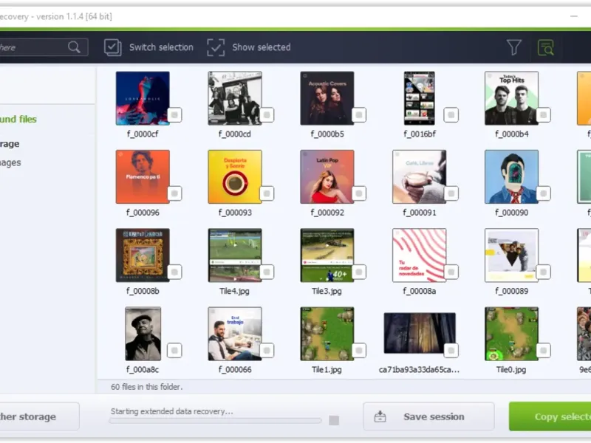Tick checkbox of f_000089
Viewport: 591px width, 443px height.
(x=543, y=272)
